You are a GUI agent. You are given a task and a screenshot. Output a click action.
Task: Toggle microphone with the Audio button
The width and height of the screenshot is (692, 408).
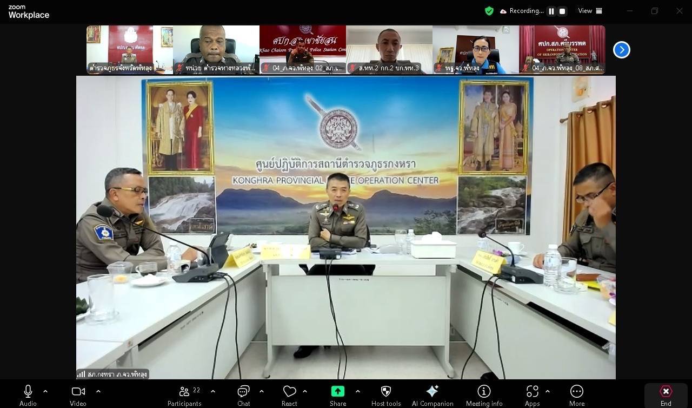coord(28,395)
